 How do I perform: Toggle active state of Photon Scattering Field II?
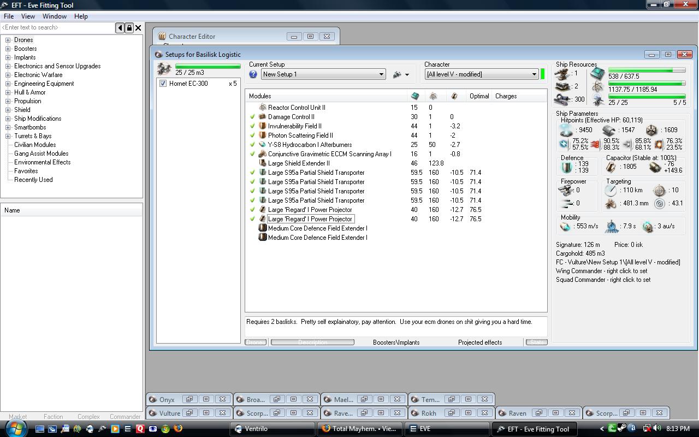(x=252, y=135)
